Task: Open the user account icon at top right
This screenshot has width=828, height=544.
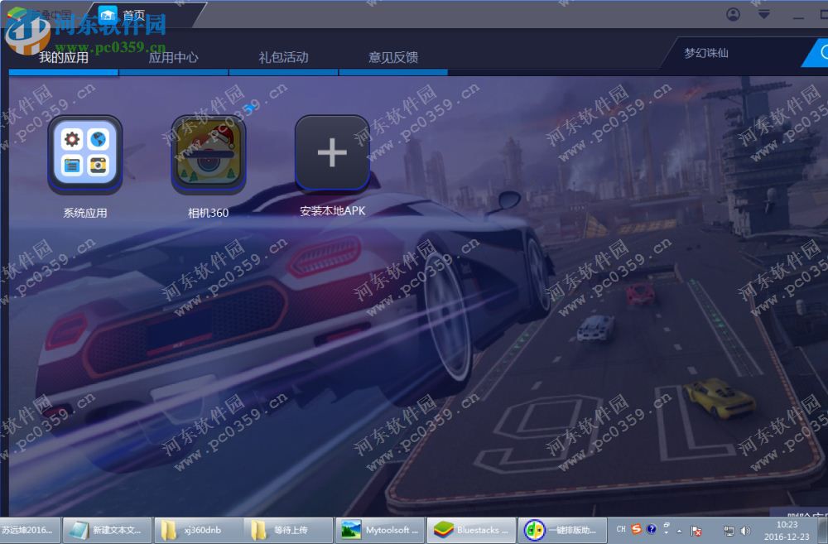Action: pyautogui.click(x=731, y=14)
